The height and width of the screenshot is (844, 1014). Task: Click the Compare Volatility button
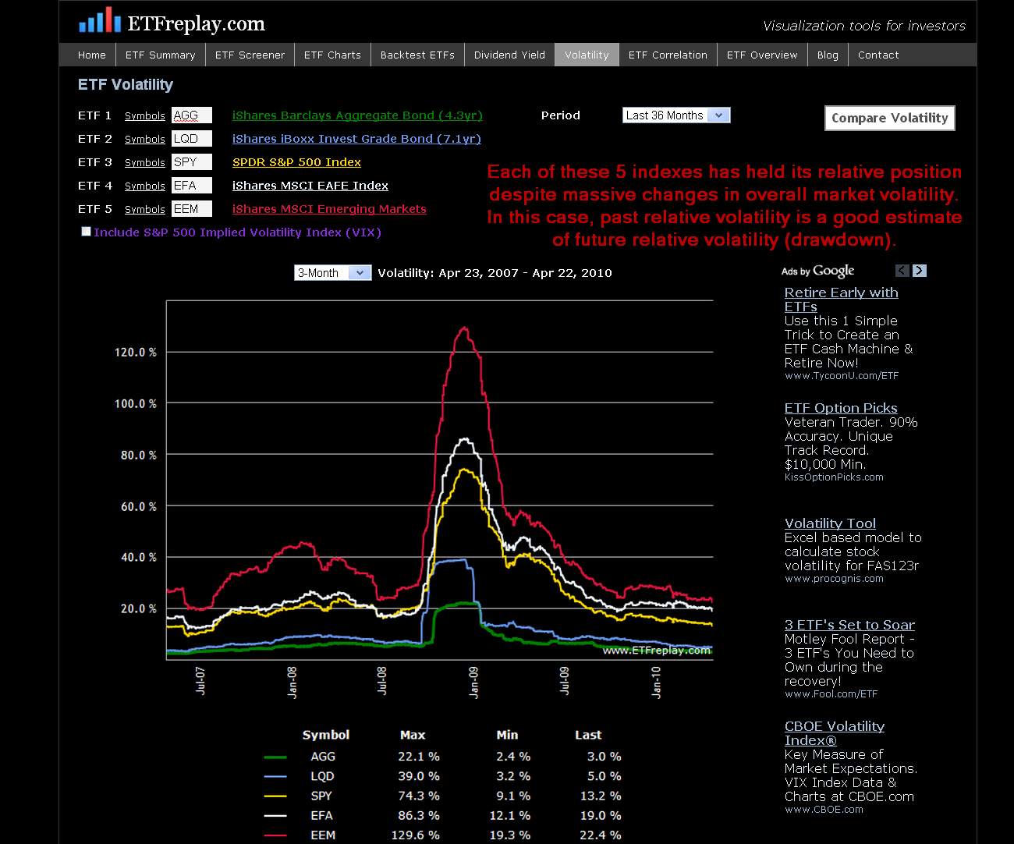[890, 118]
